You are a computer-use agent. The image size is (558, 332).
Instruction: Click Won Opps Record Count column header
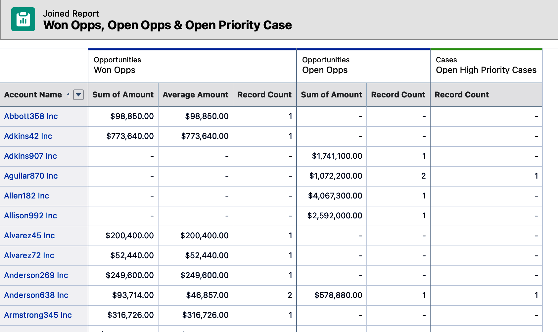coord(265,95)
